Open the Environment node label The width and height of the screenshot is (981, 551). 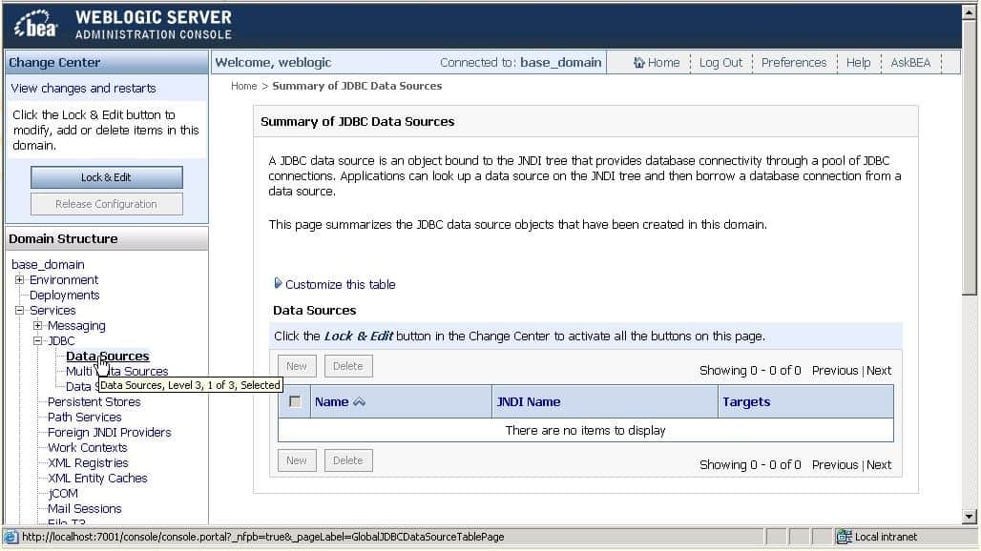(x=64, y=280)
